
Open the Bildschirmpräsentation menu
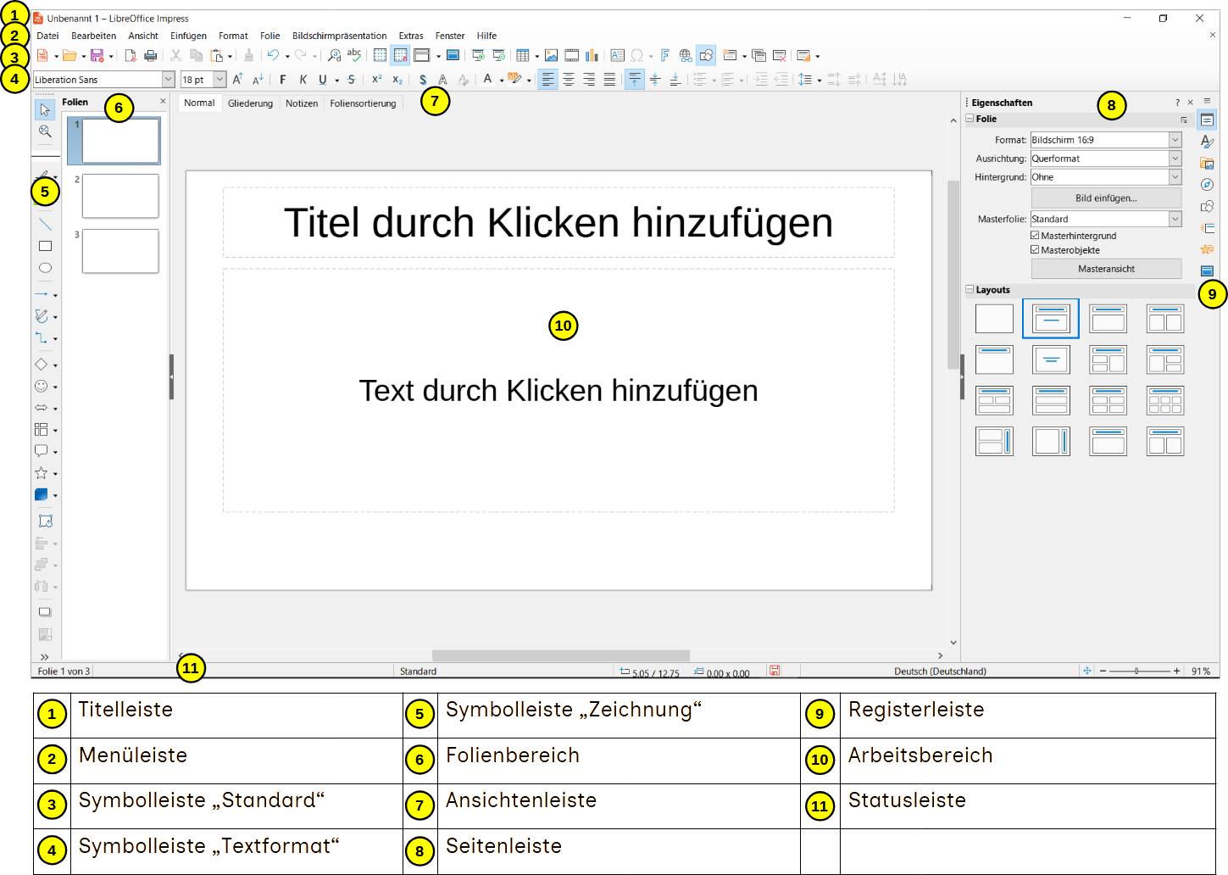tap(339, 36)
